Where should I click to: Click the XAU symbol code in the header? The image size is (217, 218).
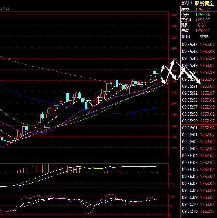(186, 3)
